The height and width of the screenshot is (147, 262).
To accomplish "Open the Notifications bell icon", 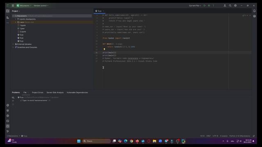I will (x=254, y=11).
